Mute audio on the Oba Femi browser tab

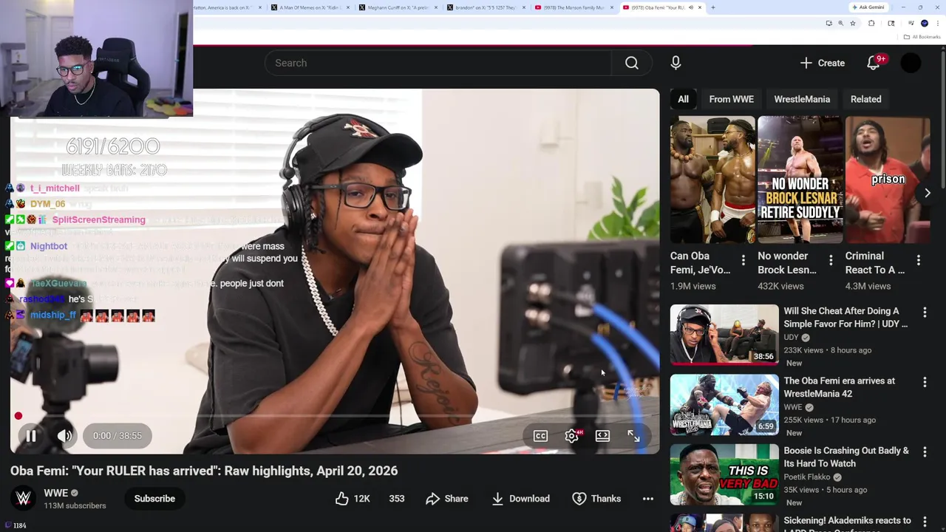pyautogui.click(x=691, y=7)
